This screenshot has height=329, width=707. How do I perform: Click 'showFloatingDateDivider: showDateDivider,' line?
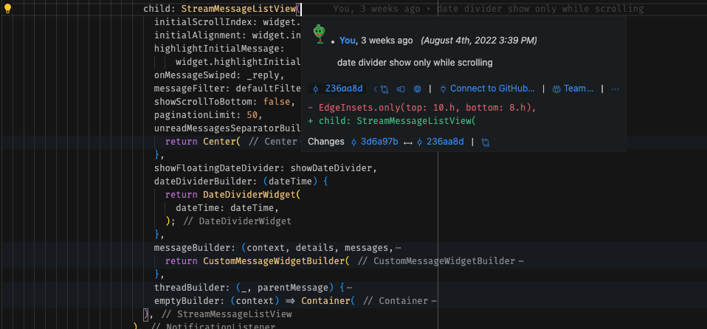[x=265, y=168]
